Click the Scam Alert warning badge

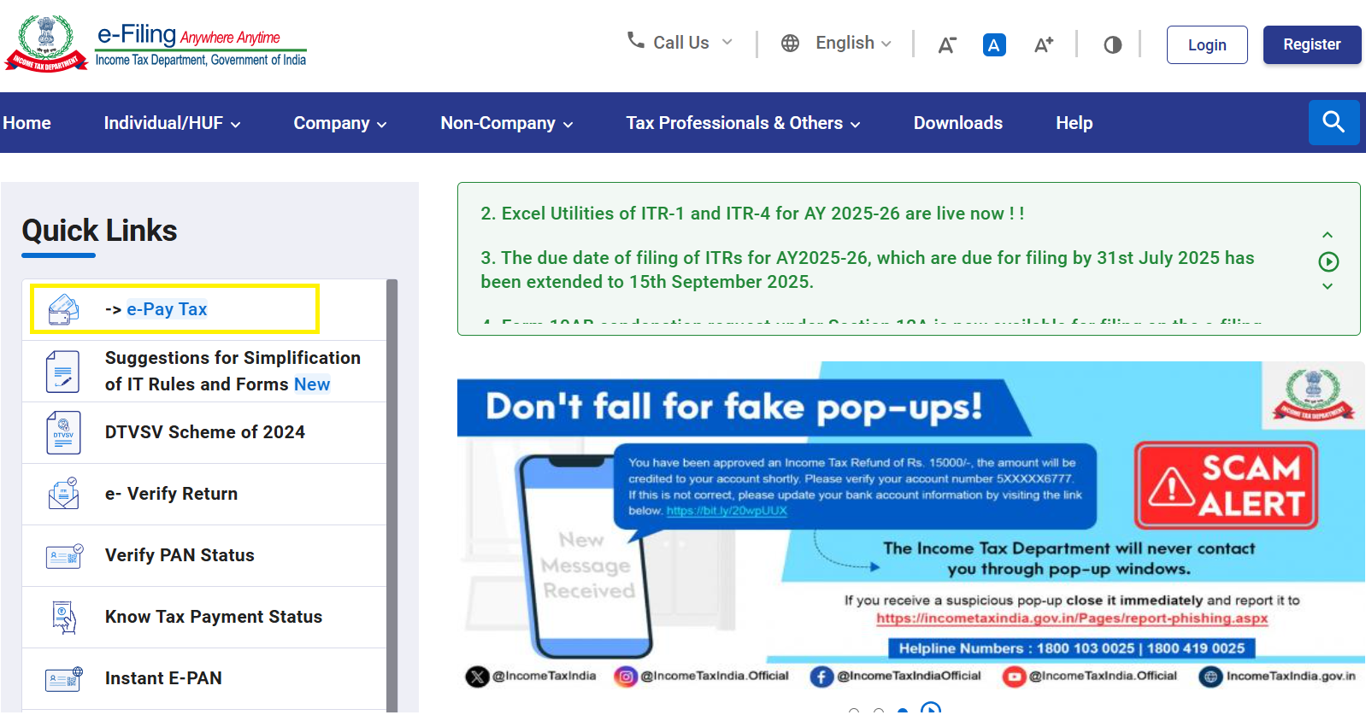(x=1226, y=485)
